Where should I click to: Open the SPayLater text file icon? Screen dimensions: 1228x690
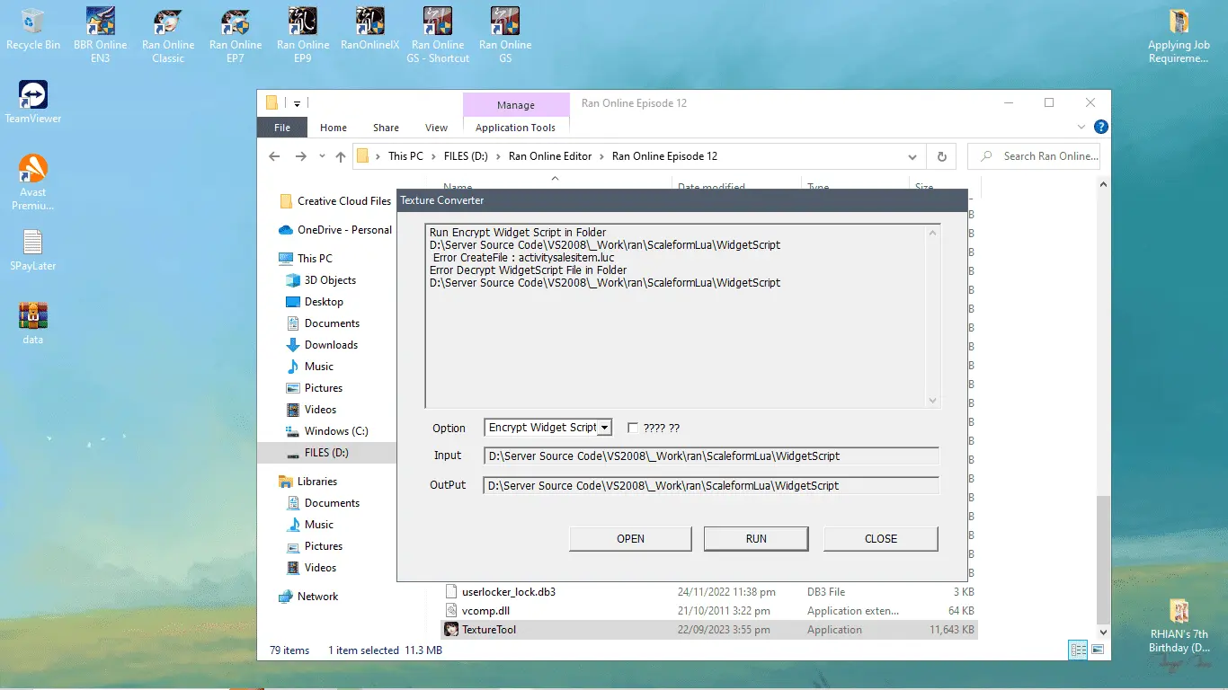click(33, 250)
